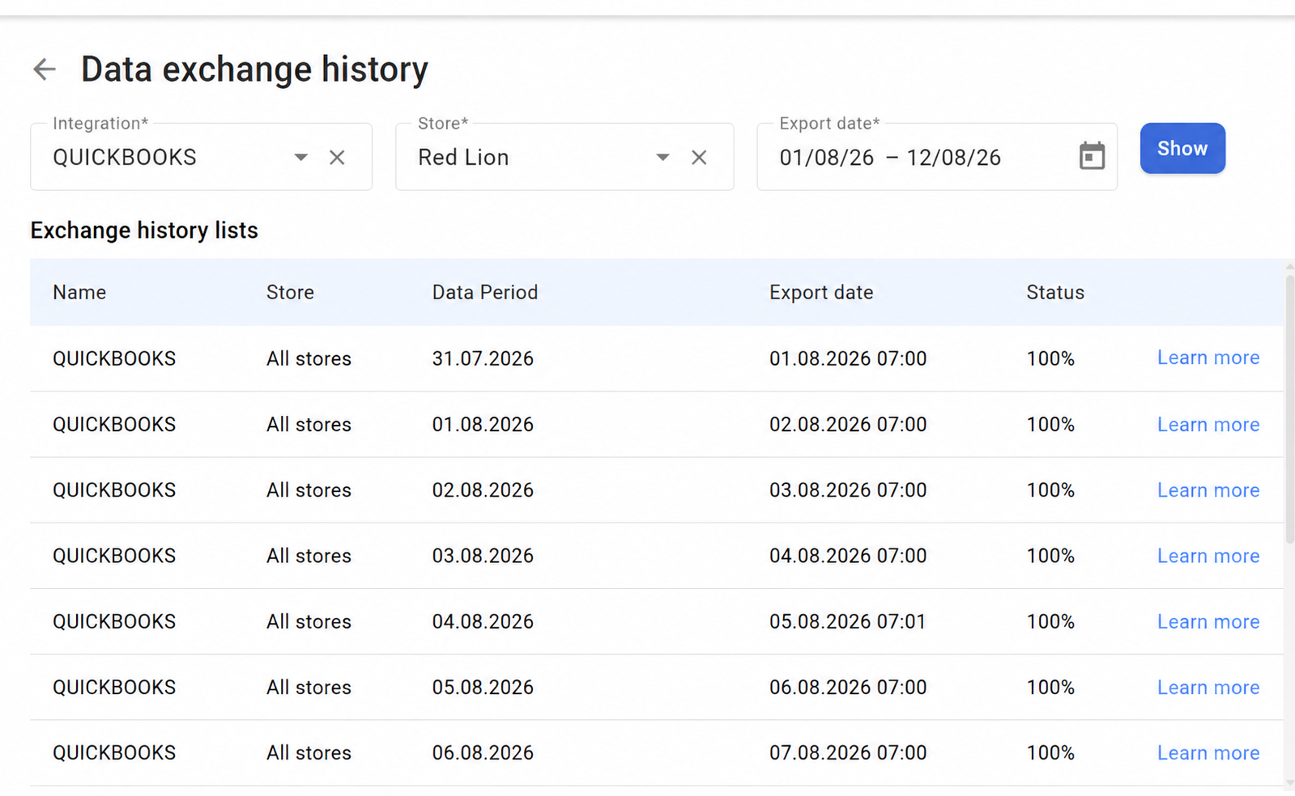Click the Store column header
The height and width of the screenshot is (796, 1295).
(290, 292)
